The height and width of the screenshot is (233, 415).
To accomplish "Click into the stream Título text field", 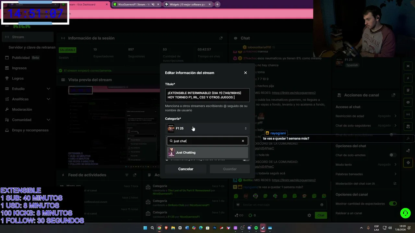I will (207, 95).
